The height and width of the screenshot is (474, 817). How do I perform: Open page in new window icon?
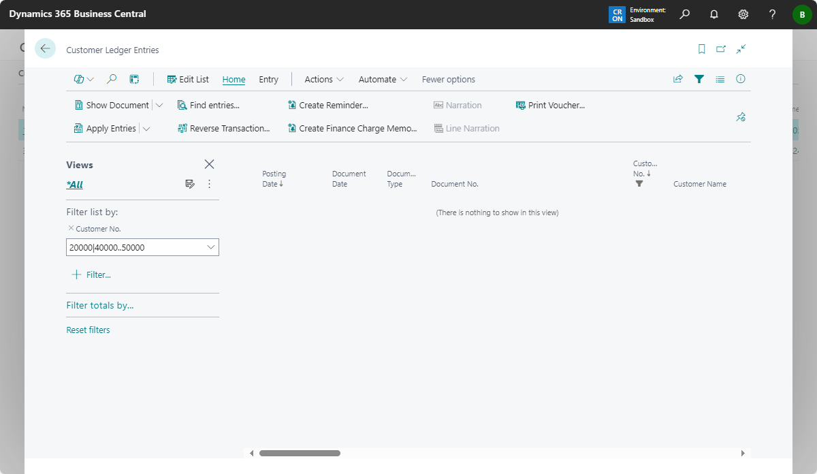click(721, 49)
